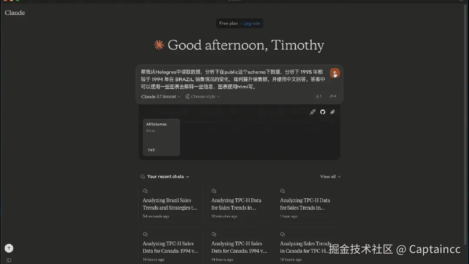
Task: Click the 1 hour ago timestamp
Action: click(289, 216)
